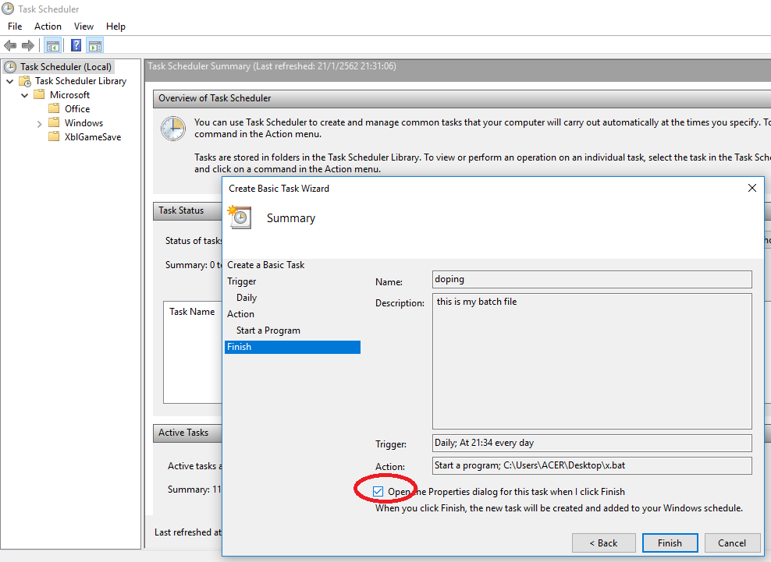Open the File menu
Image resolution: width=771 pixels, height=562 pixels.
(x=15, y=27)
